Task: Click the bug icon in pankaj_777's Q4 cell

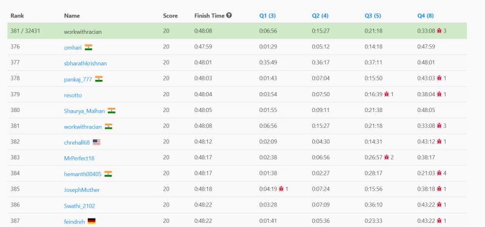Action: coord(439,79)
